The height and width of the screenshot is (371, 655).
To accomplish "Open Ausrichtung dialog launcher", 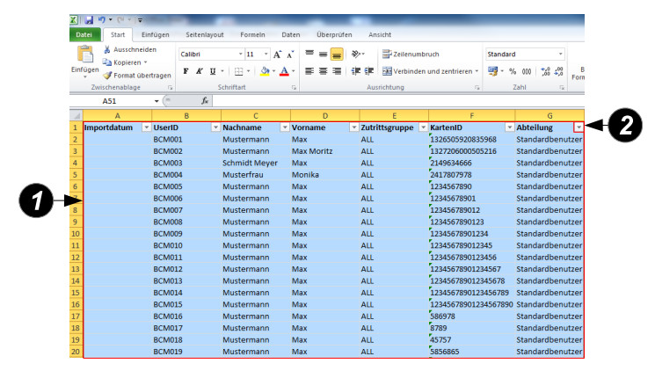I will coord(477,88).
